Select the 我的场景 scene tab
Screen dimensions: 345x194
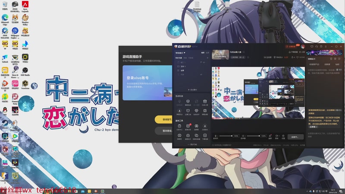tap(179, 58)
